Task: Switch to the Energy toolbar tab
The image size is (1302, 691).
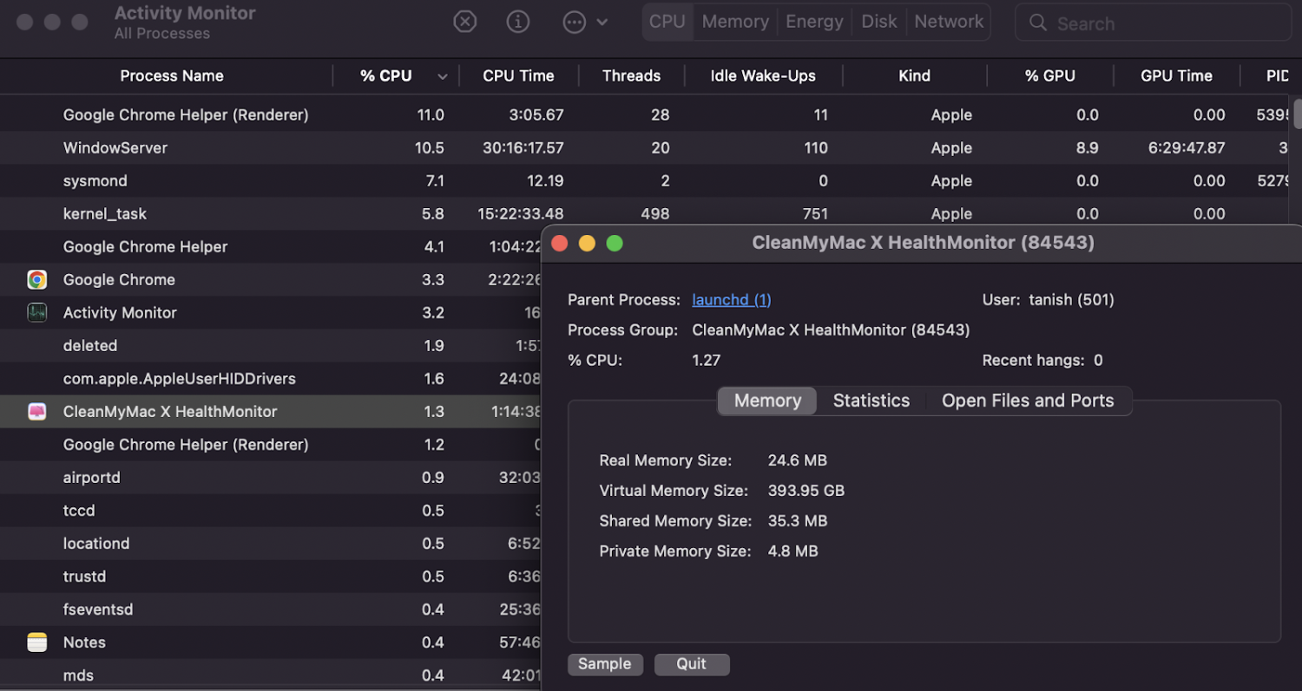Action: (814, 22)
